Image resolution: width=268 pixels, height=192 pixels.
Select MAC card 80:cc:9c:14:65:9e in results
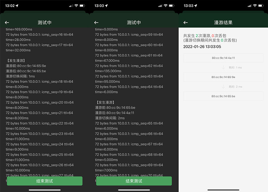(223, 77)
